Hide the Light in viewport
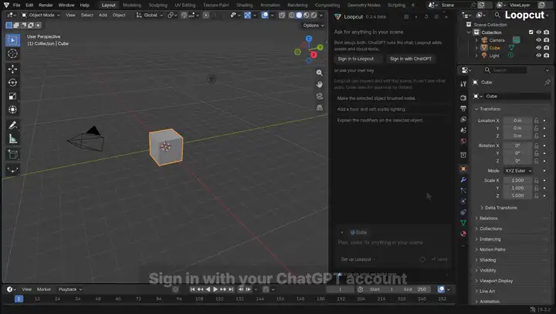The width and height of the screenshot is (556, 314). 539,56
